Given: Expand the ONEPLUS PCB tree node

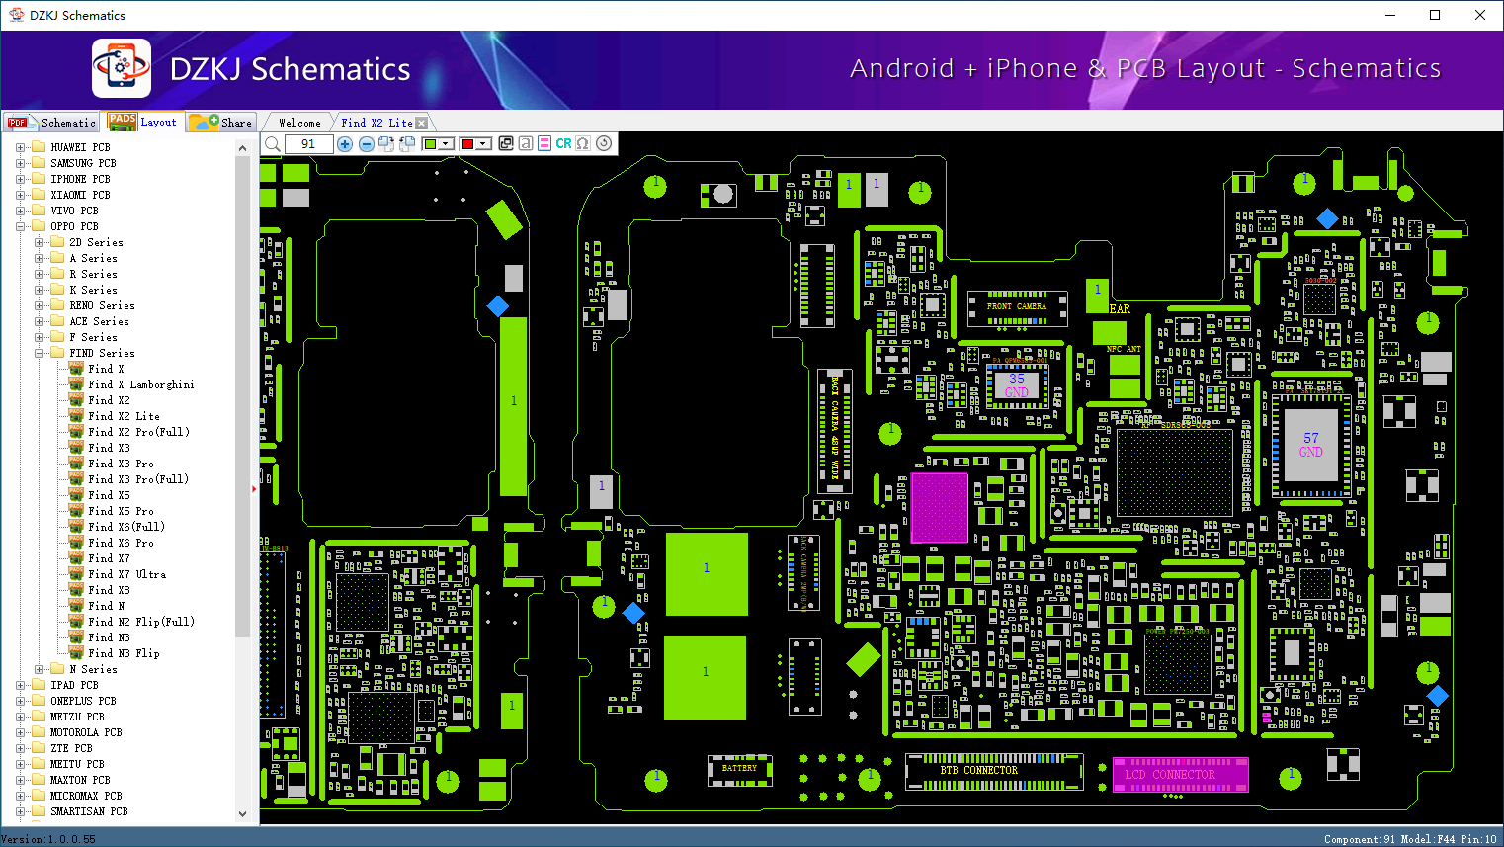Looking at the screenshot, I should pos(21,701).
